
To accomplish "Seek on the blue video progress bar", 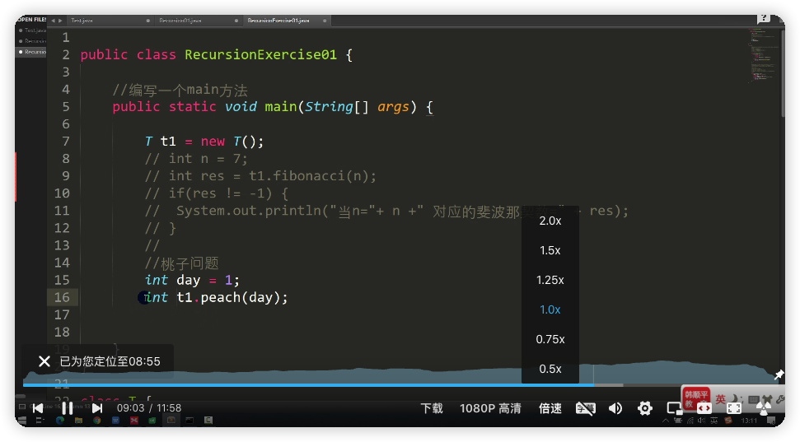I will [330, 384].
